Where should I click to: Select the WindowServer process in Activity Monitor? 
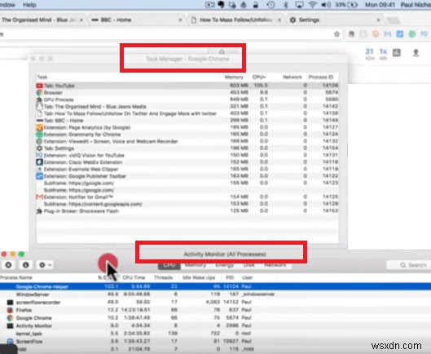pyautogui.click(x=215, y=294)
